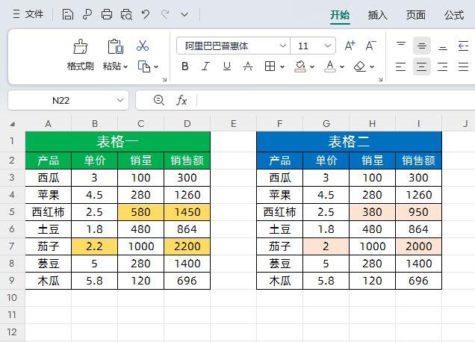Image resolution: width=475 pixels, height=342 pixels.
Task: Click the fx insert function icon
Action: [181, 100]
